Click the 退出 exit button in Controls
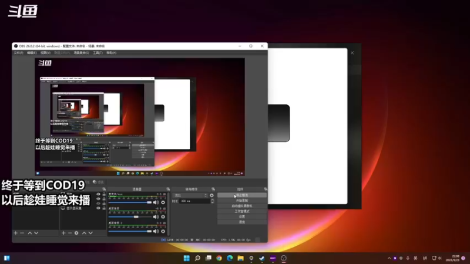The image size is (470, 264). coord(242,222)
